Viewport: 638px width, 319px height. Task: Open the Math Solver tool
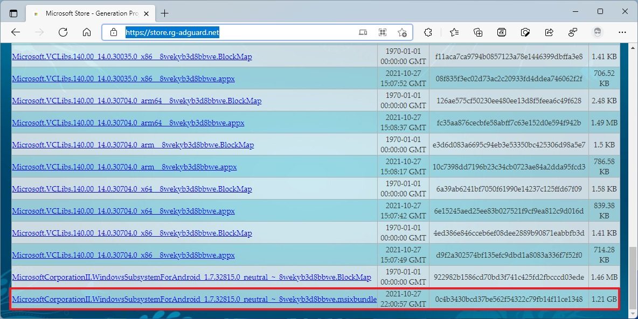tap(502, 32)
